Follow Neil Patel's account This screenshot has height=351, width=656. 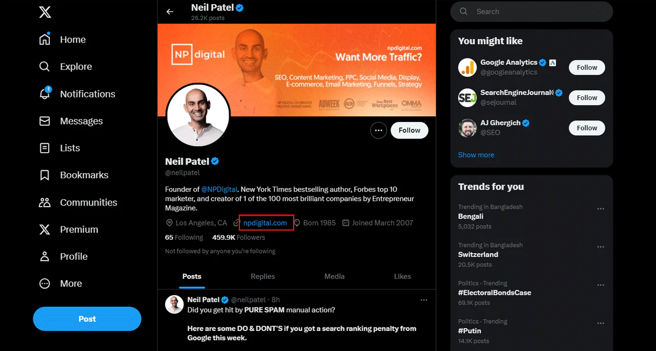pyautogui.click(x=409, y=130)
